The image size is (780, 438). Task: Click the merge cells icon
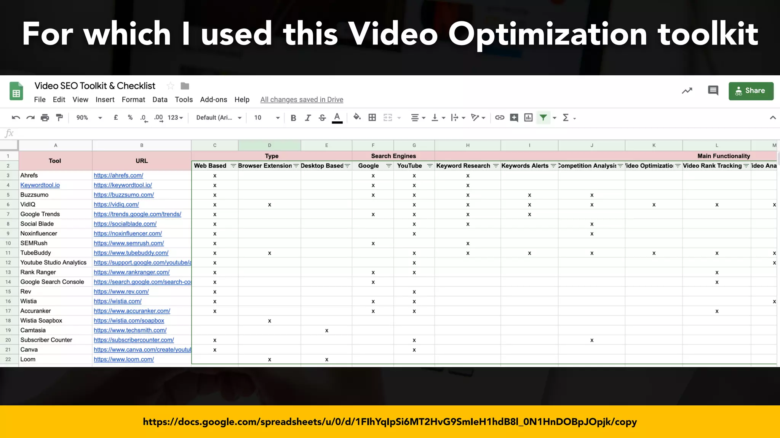(x=388, y=118)
